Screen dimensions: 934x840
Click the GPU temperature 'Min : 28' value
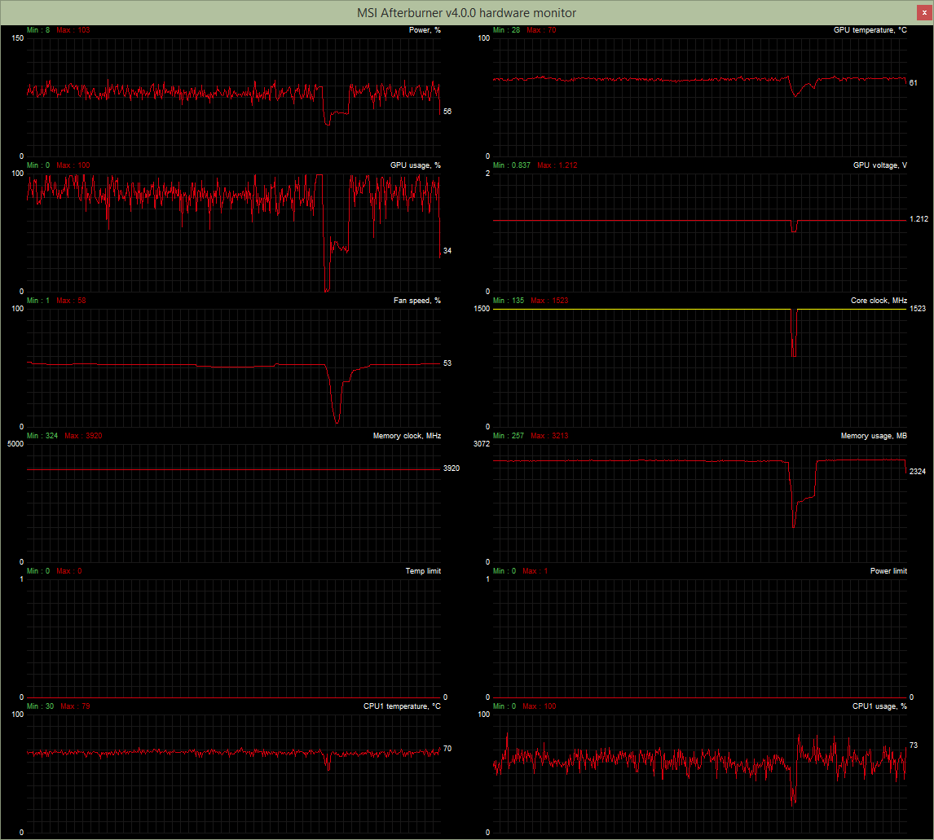pos(506,30)
